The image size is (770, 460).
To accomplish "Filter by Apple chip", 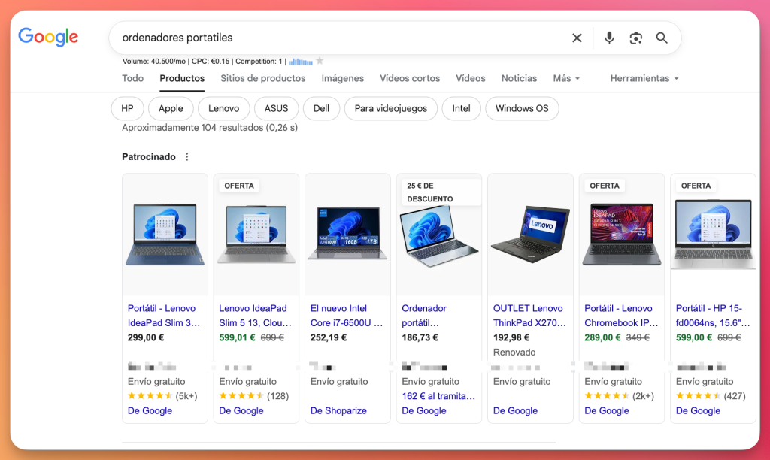I will [x=171, y=108].
